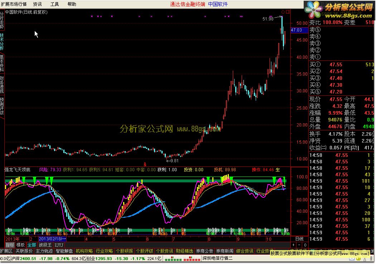Open 机构攻略 in the bottom bar
Screen dimensions: 376x264
tap(84, 251)
